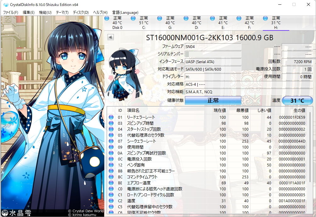The height and width of the screenshot is (217, 316).
Task: Open the ディスク(D) disk menu
Action: [81, 13]
